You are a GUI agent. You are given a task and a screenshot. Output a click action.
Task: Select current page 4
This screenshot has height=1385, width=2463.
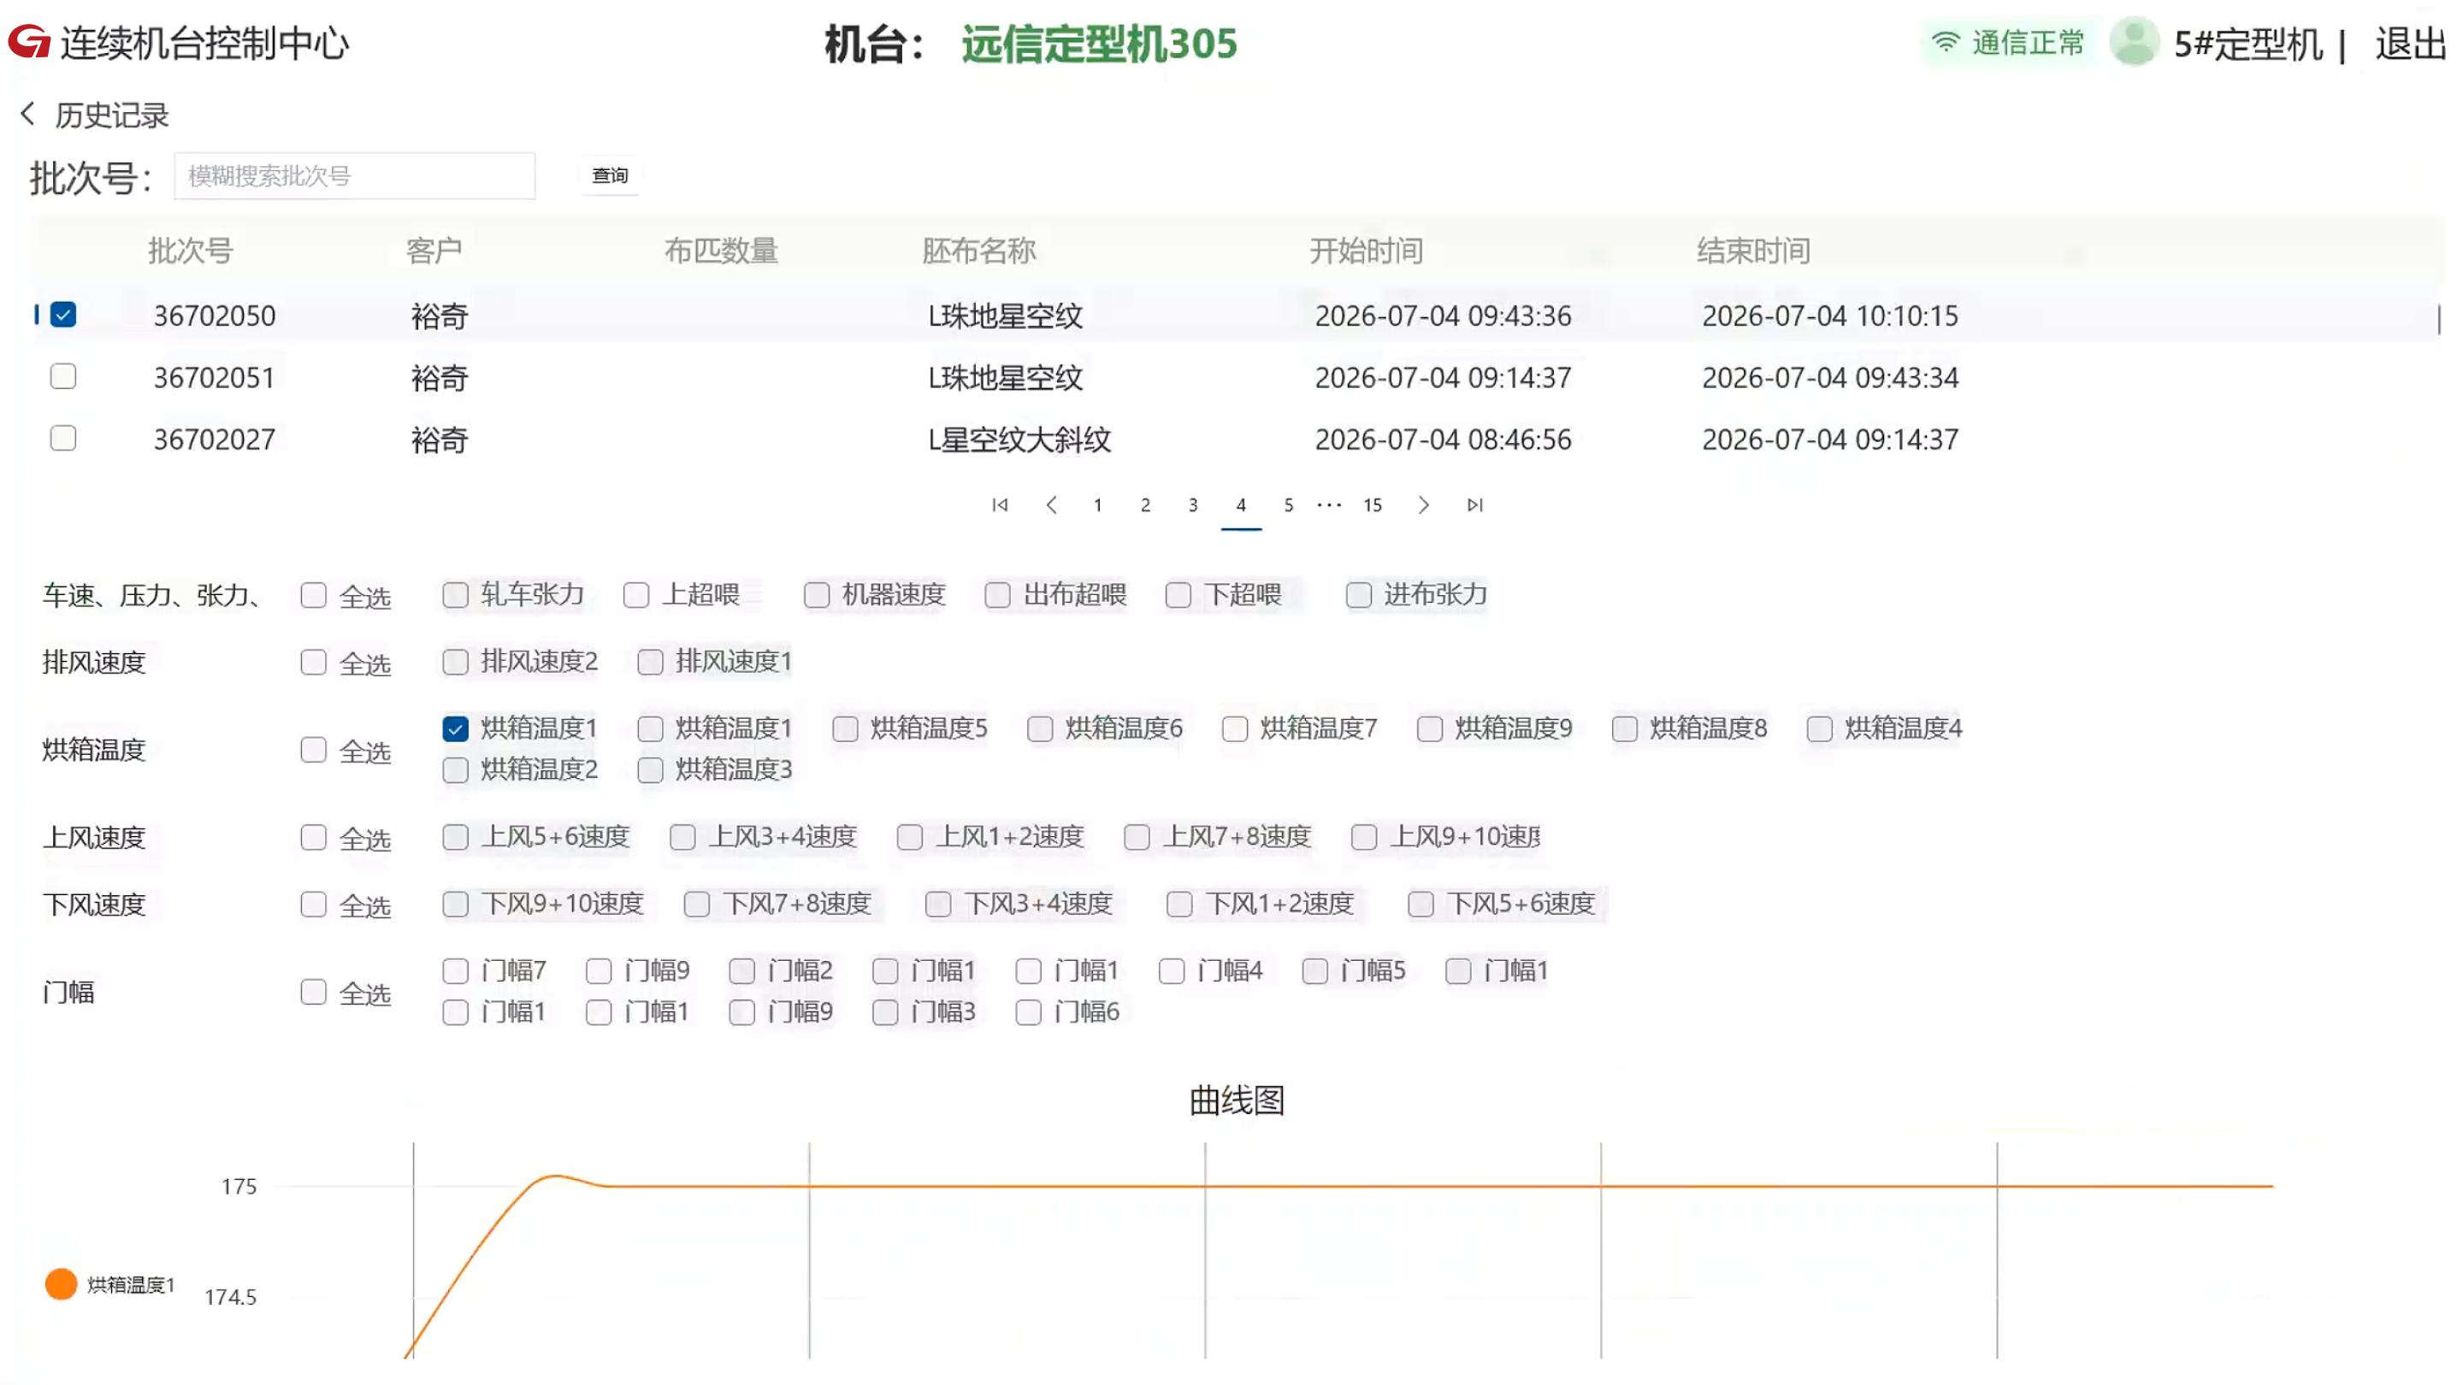[1241, 504]
